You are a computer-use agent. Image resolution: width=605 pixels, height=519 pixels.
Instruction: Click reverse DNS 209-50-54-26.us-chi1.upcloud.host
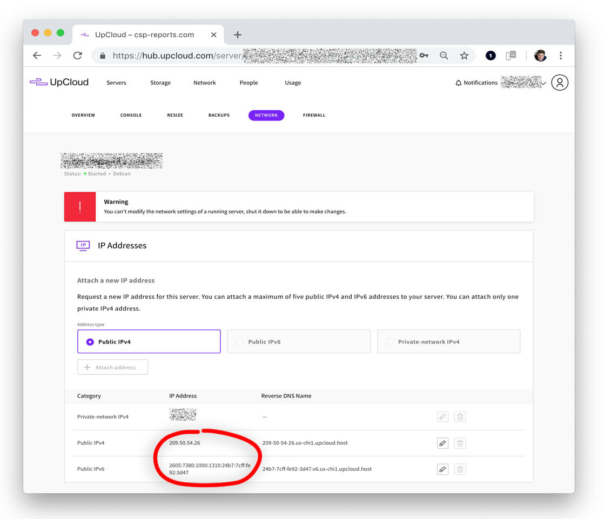pyautogui.click(x=305, y=443)
